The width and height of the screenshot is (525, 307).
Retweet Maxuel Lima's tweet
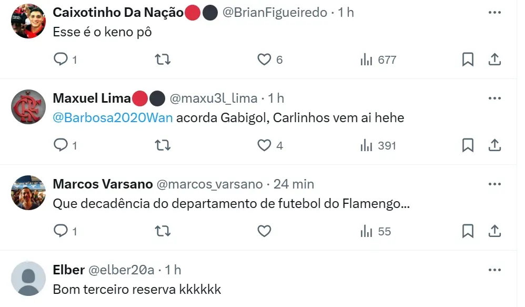(x=163, y=145)
